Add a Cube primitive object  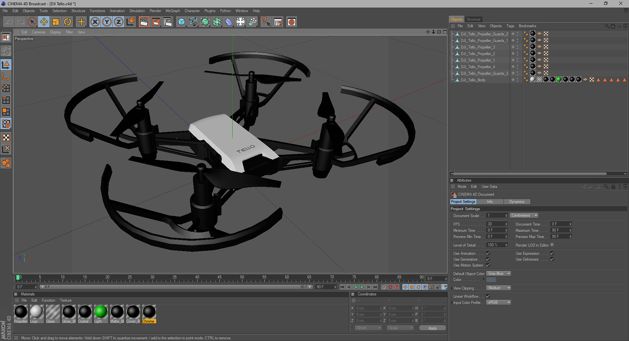click(x=182, y=22)
